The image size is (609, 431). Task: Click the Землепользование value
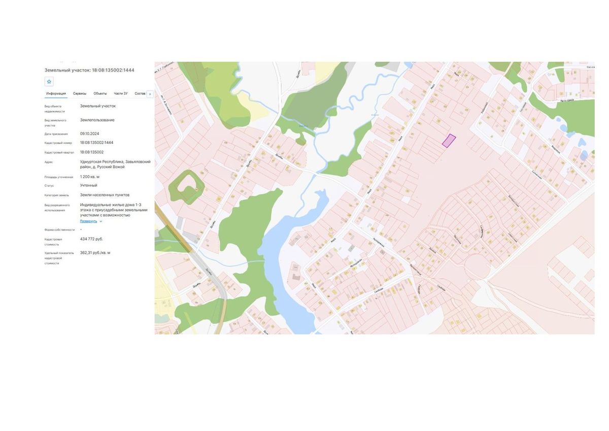click(x=97, y=120)
